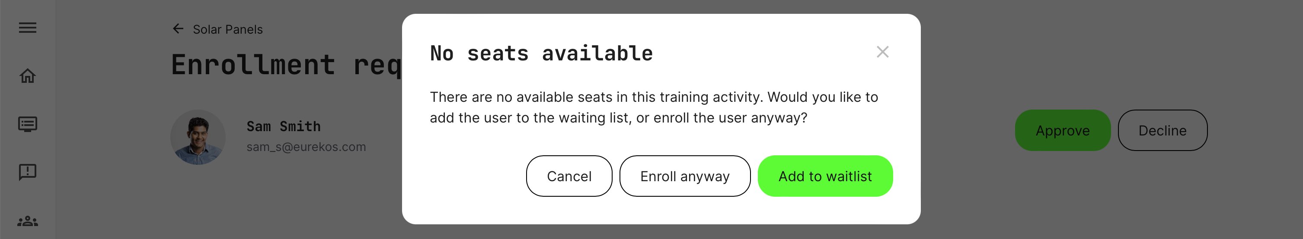Click the feedback alert bubble sidebar icon
Viewport: 1303px width, 239px height.
(27, 172)
